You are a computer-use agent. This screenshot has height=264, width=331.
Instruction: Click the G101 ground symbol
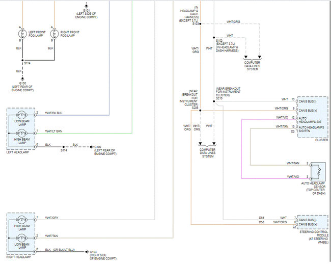click(x=87, y=6)
